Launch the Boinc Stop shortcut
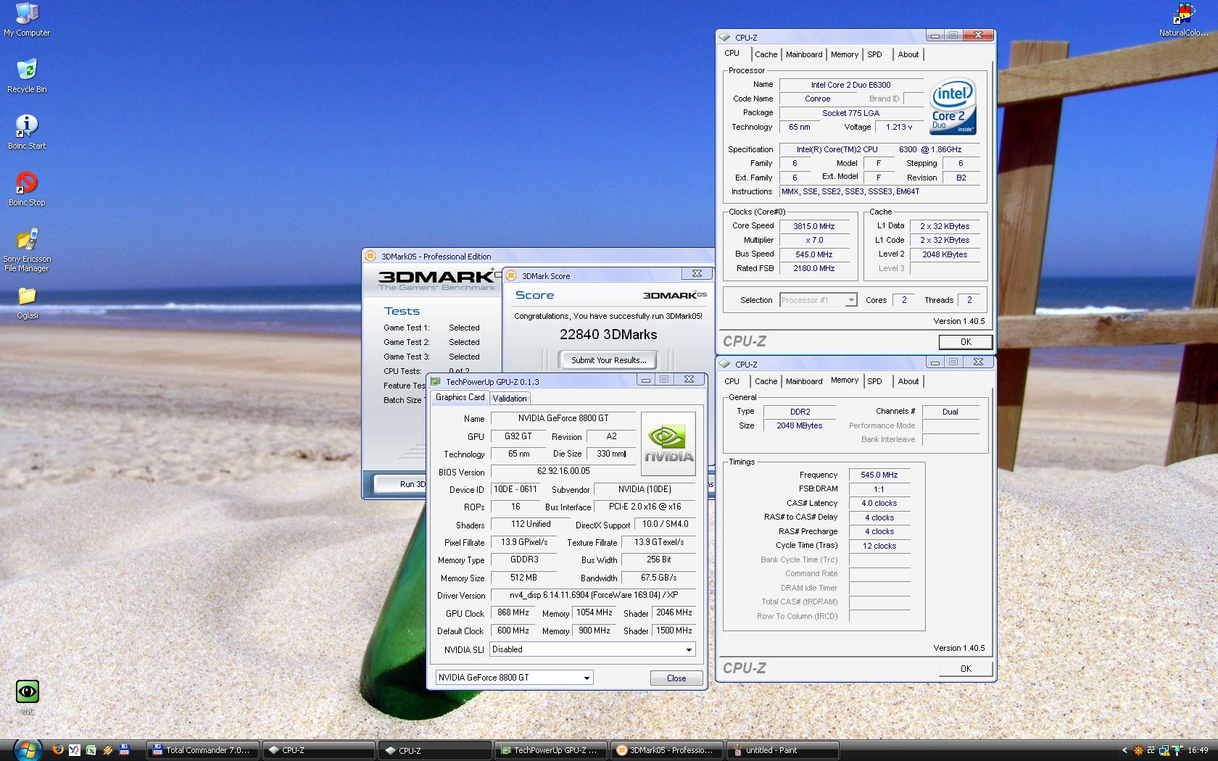 click(27, 189)
